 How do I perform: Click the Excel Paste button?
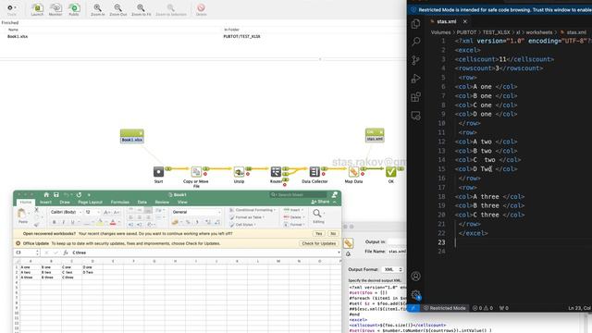[x=22, y=216]
